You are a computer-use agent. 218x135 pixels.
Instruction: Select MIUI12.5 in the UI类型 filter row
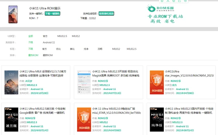tap(62, 36)
